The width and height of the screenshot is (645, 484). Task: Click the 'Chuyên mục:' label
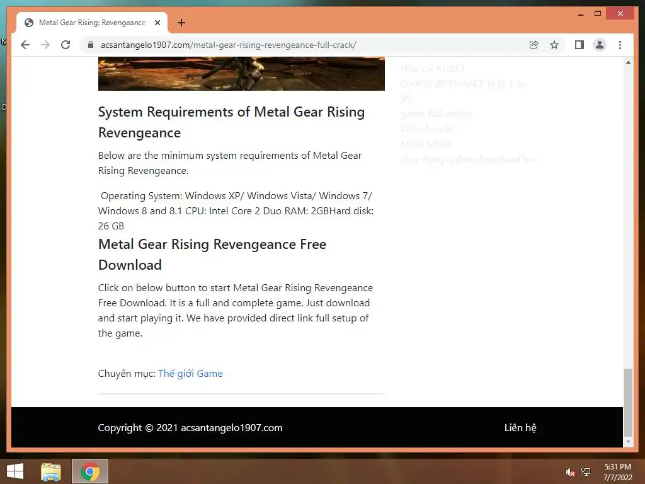tap(127, 373)
